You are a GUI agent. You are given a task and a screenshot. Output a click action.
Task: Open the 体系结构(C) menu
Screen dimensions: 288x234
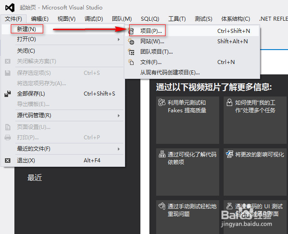(236, 19)
